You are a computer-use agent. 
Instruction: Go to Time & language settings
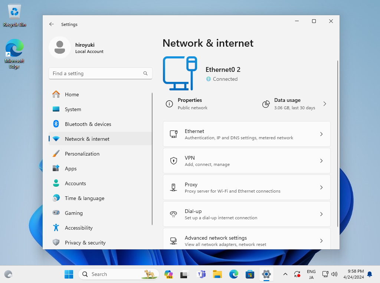click(85, 198)
